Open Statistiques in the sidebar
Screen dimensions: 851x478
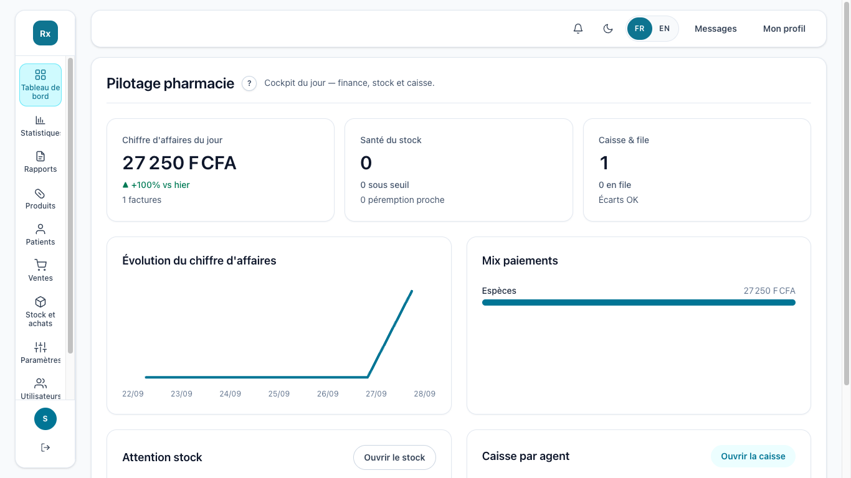click(40, 126)
